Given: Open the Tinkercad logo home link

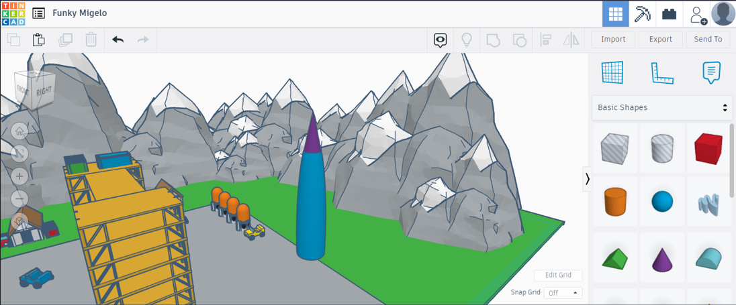Looking at the screenshot, I should [13, 13].
